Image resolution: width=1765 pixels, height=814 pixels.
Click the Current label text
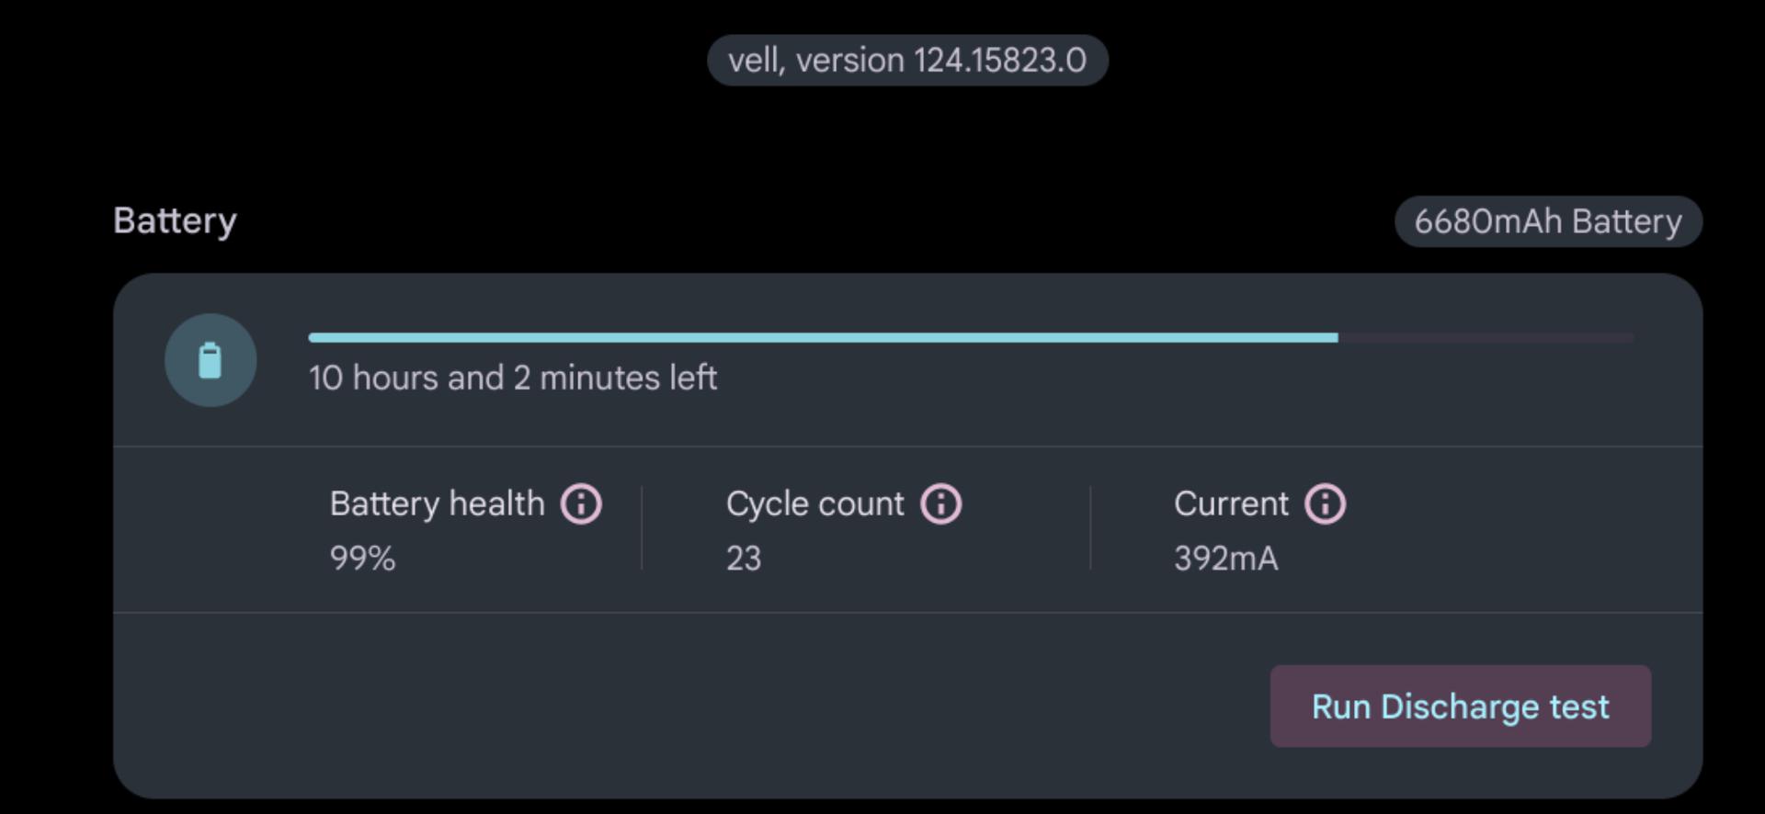(x=1231, y=503)
